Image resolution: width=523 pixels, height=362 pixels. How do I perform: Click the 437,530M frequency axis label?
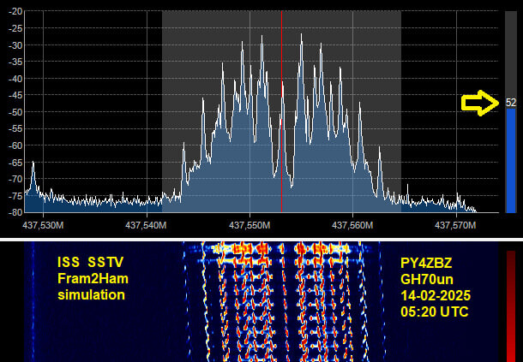click(43, 225)
